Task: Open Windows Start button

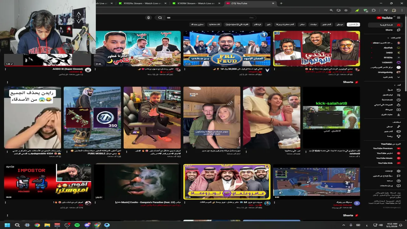Action: click(x=7, y=225)
